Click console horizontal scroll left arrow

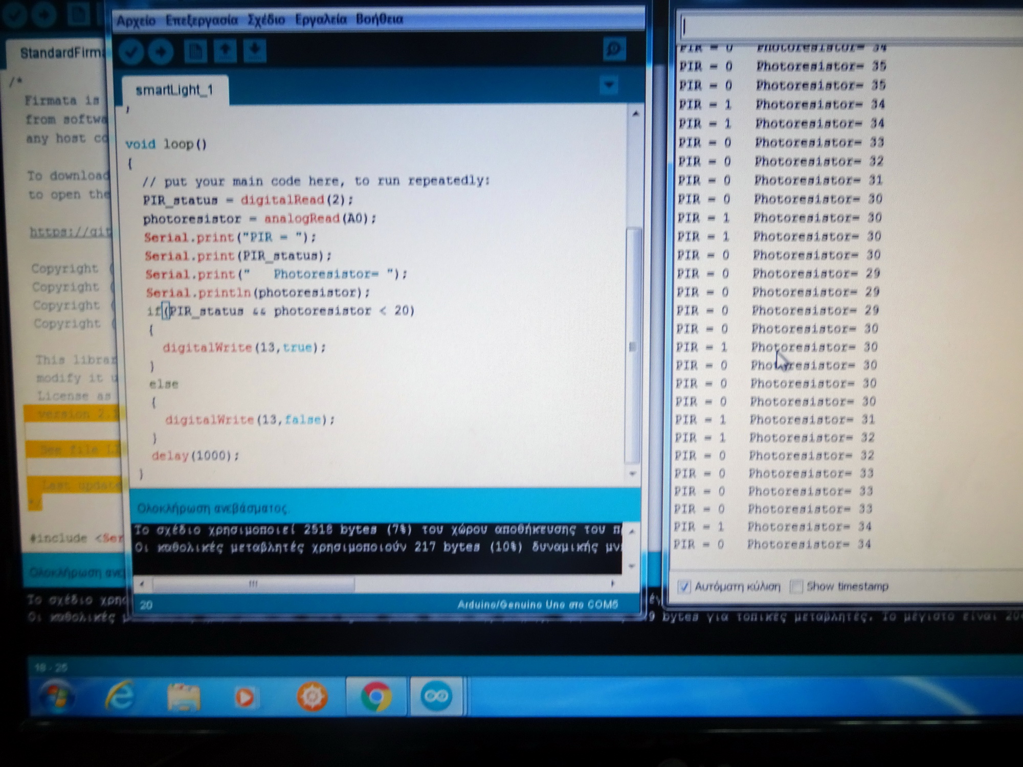tap(142, 584)
